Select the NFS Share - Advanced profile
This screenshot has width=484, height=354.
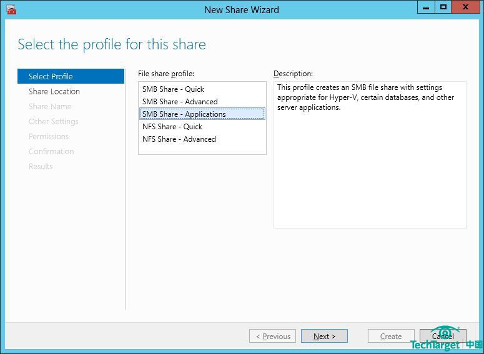pos(179,139)
